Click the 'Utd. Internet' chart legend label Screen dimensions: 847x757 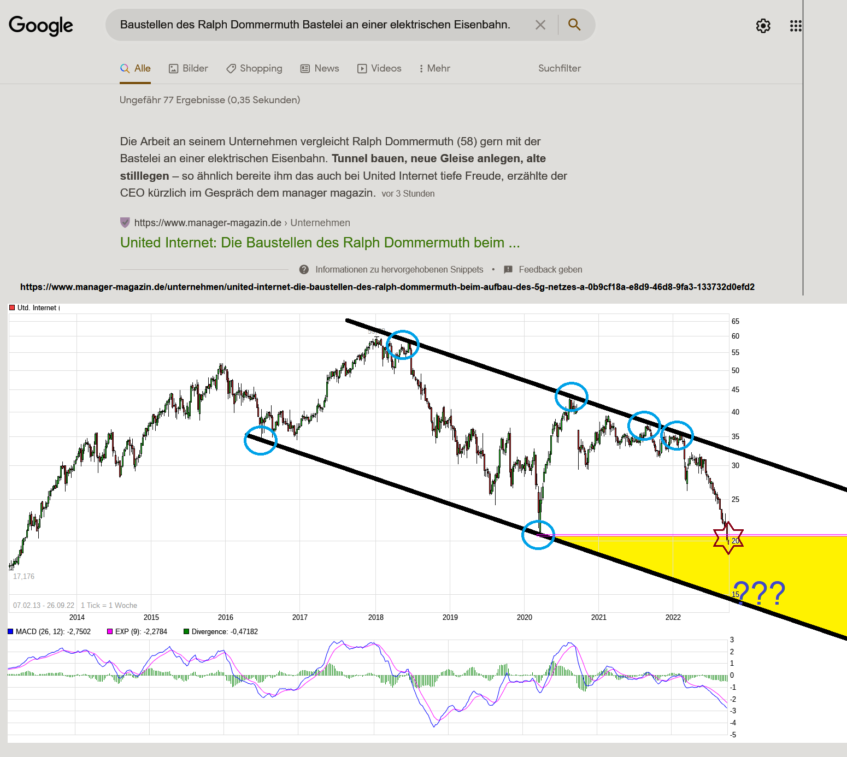[x=37, y=307]
